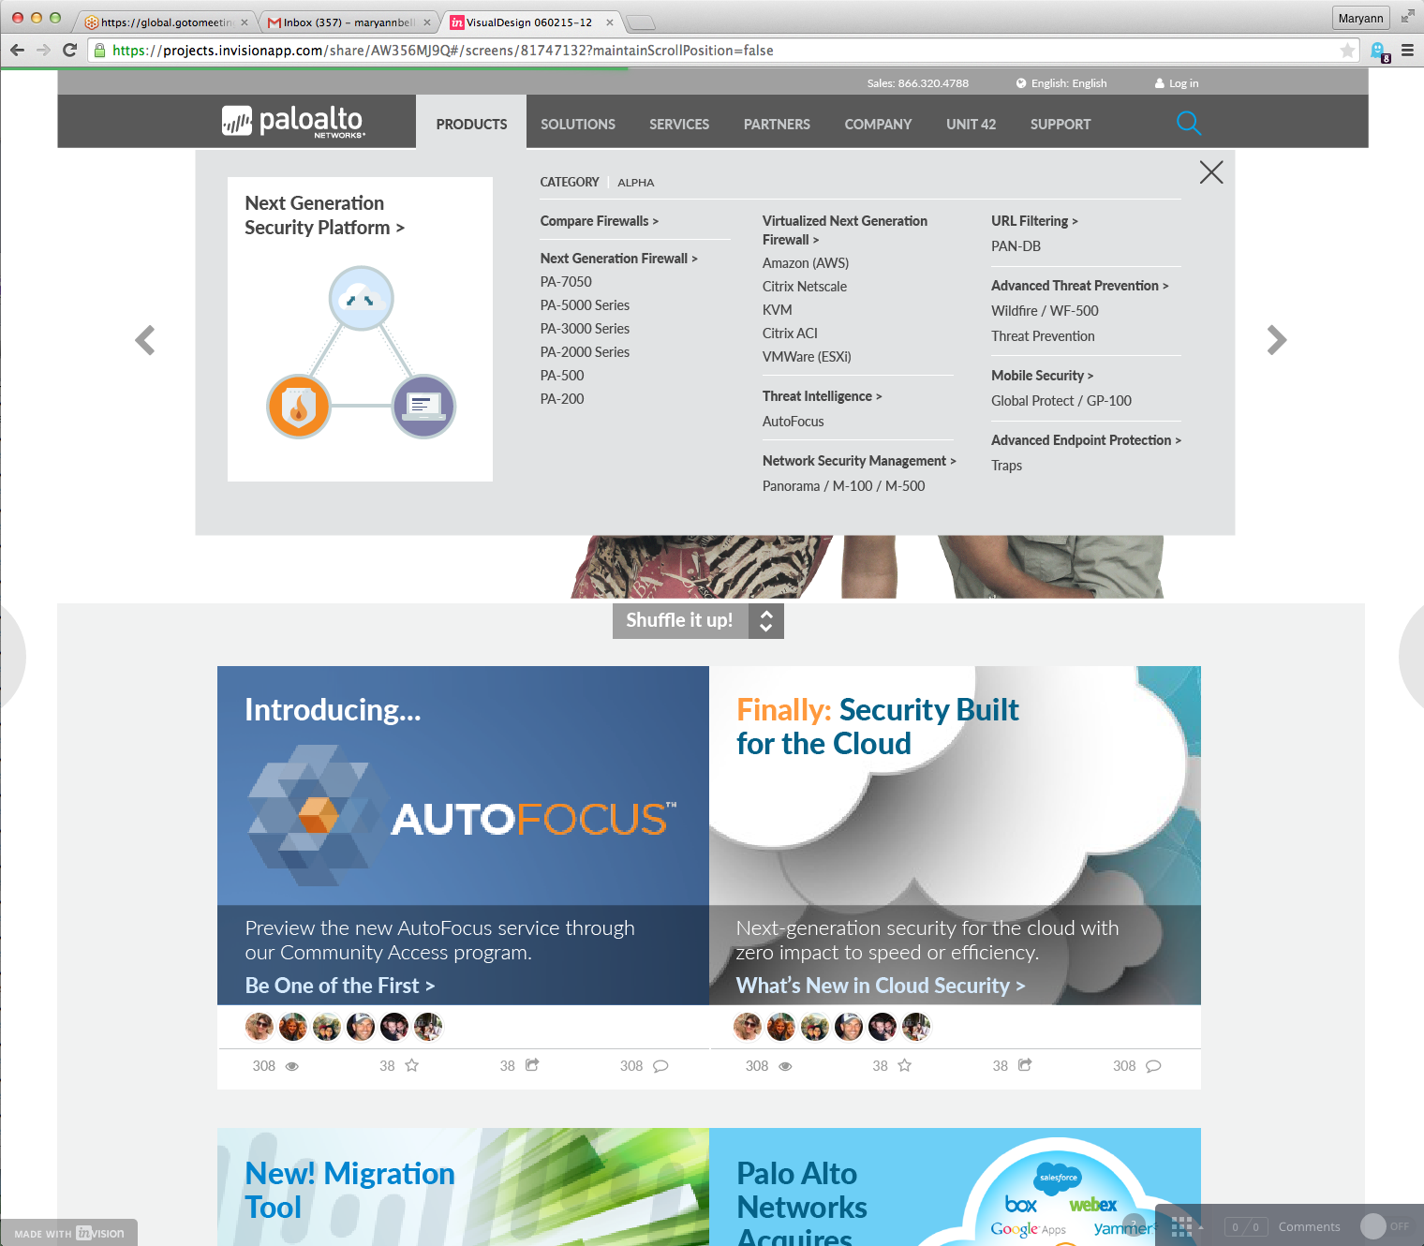1424x1246 pixels.
Task: Star the AutoFocus card
Action: tap(412, 1065)
